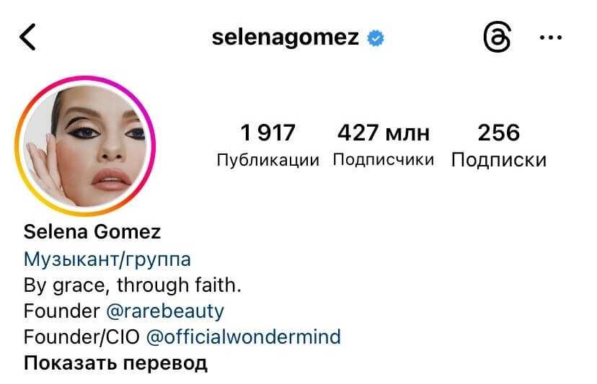Image resolution: width=597 pixels, height=384 pixels.
Task: Tap the word 'Founder' before @rarebeauty
Action: coord(62,311)
